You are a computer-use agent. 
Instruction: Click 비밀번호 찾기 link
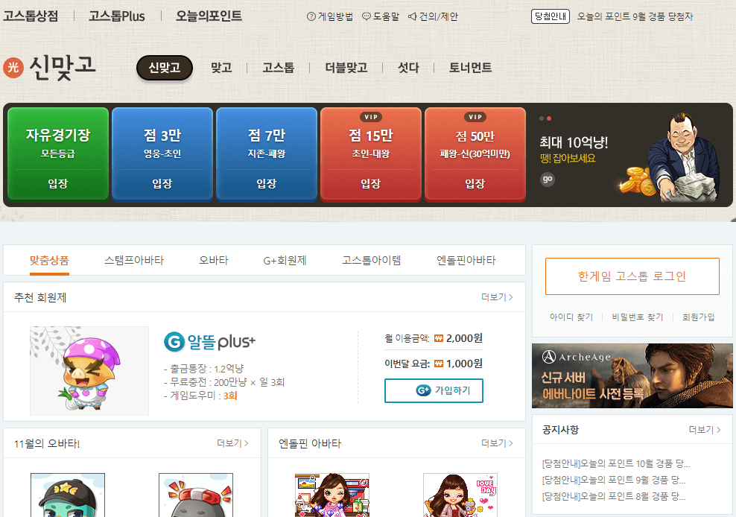(x=638, y=317)
